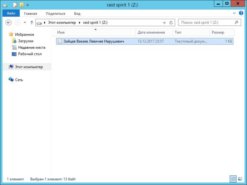Switch to the Вид ribbon tab

coord(77,14)
